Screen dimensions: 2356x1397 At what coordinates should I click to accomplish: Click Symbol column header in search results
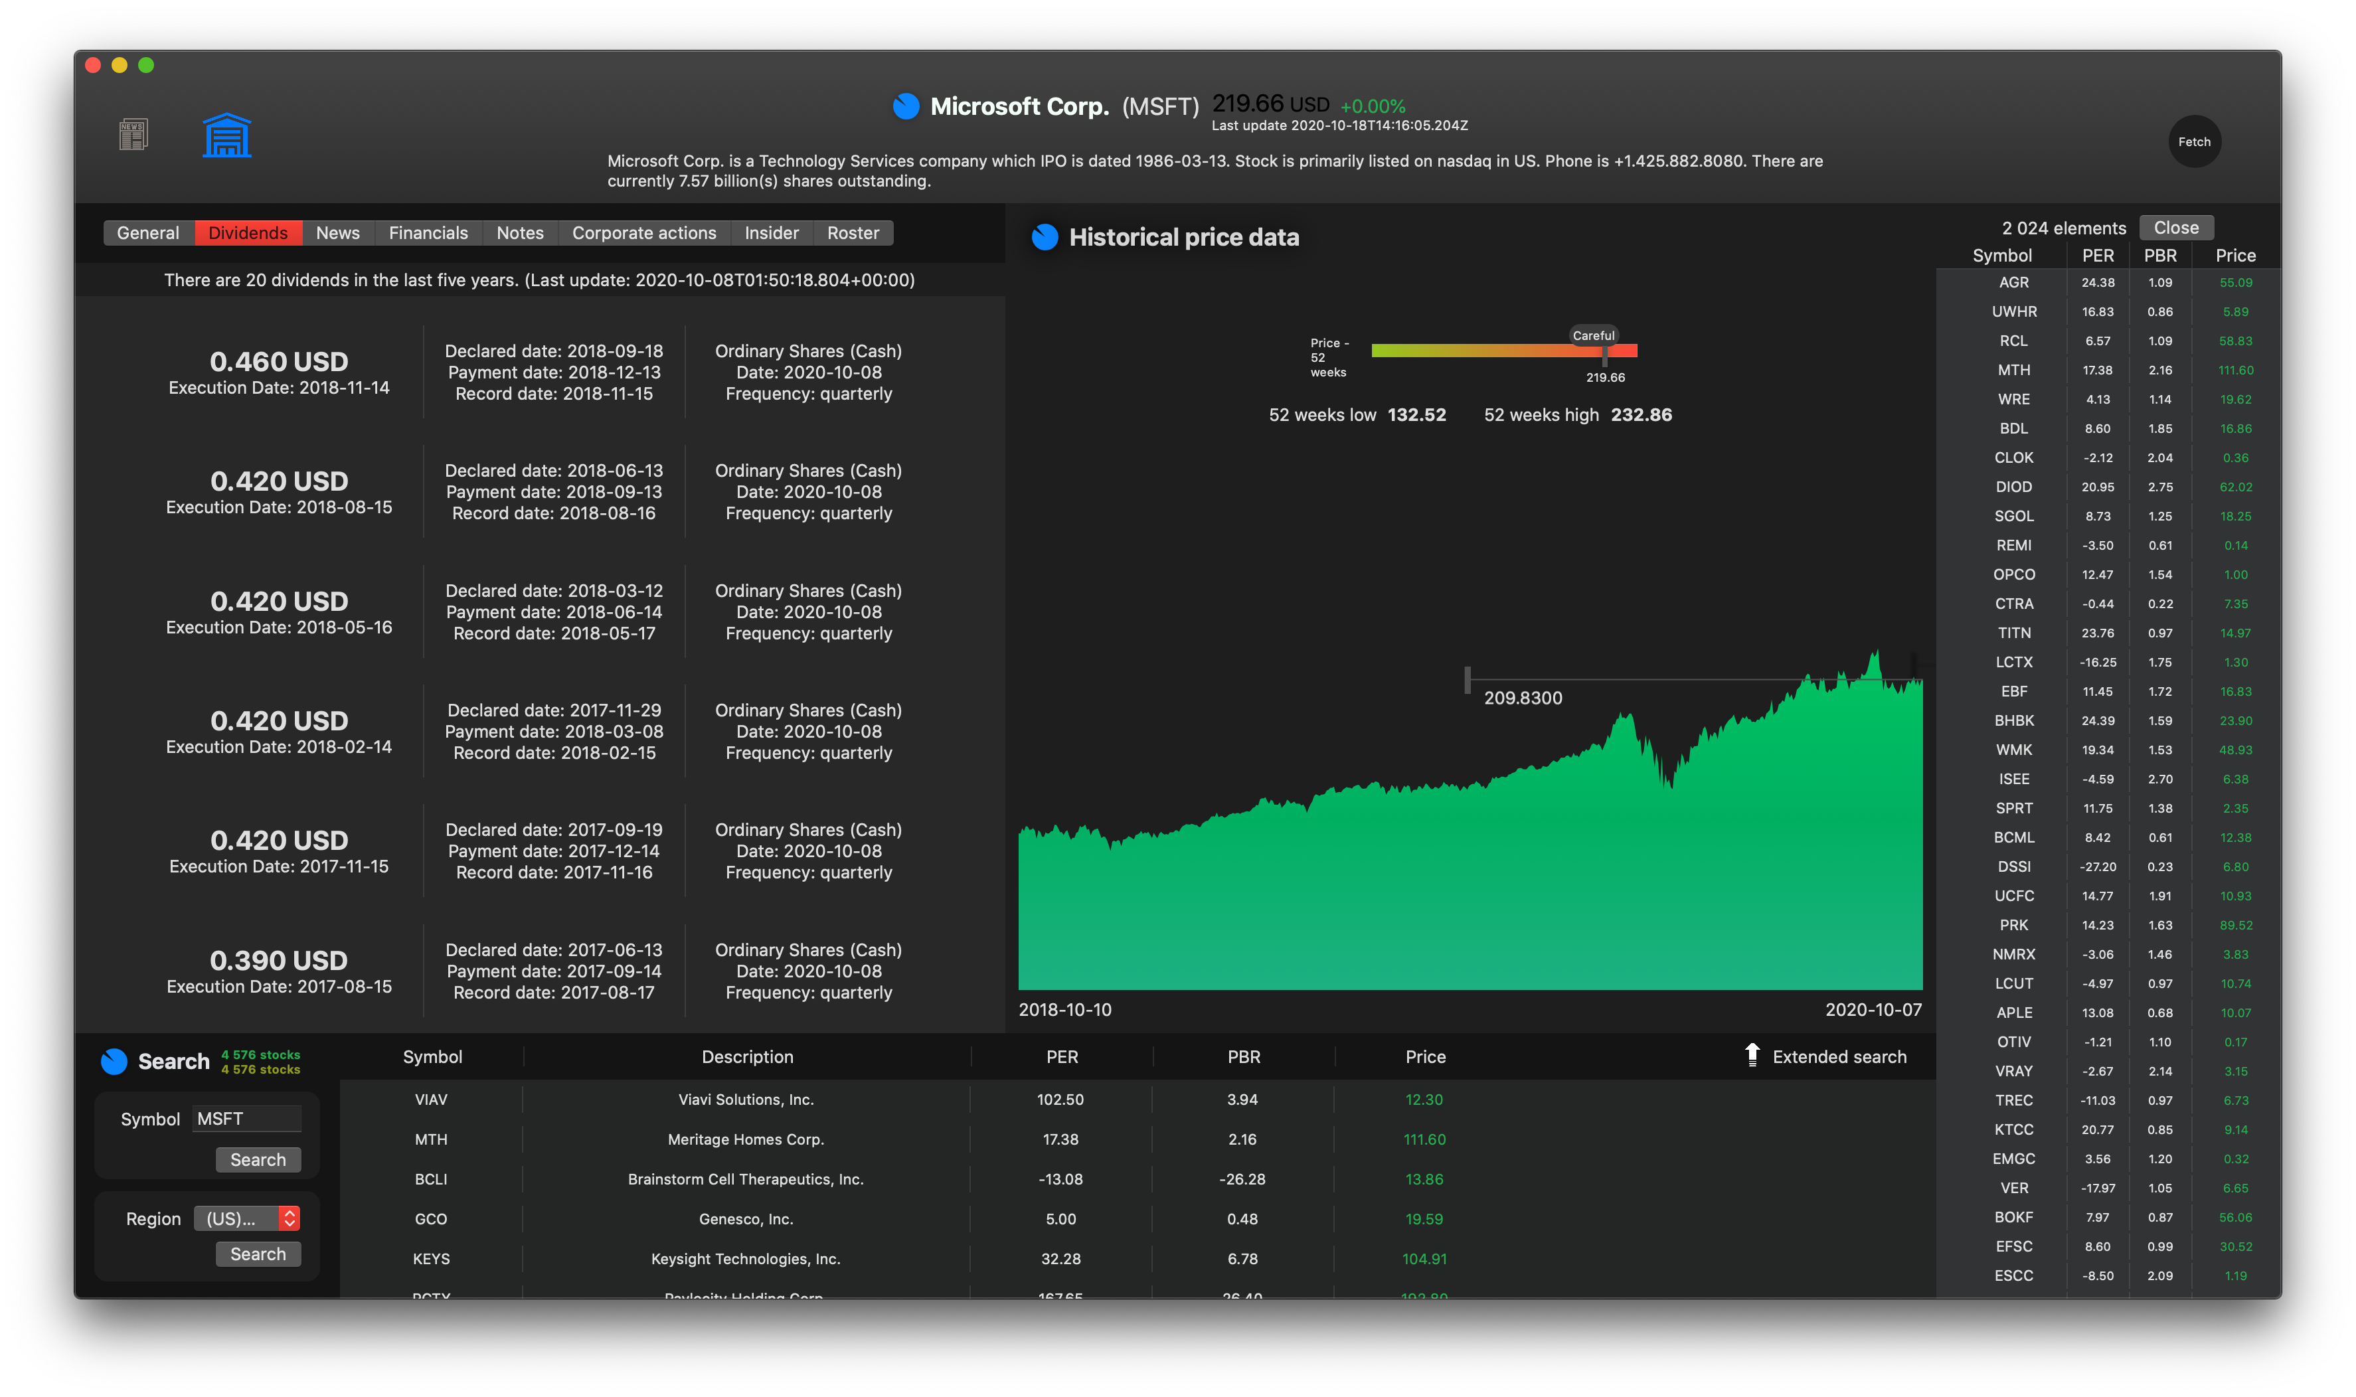click(x=432, y=1057)
